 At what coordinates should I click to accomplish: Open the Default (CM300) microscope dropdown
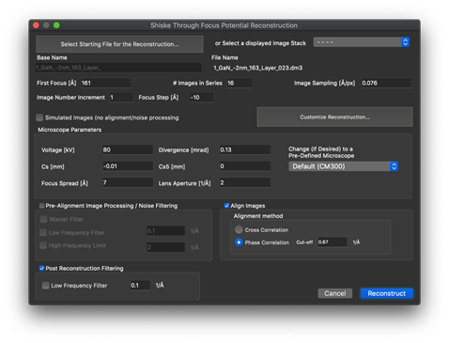click(x=343, y=166)
